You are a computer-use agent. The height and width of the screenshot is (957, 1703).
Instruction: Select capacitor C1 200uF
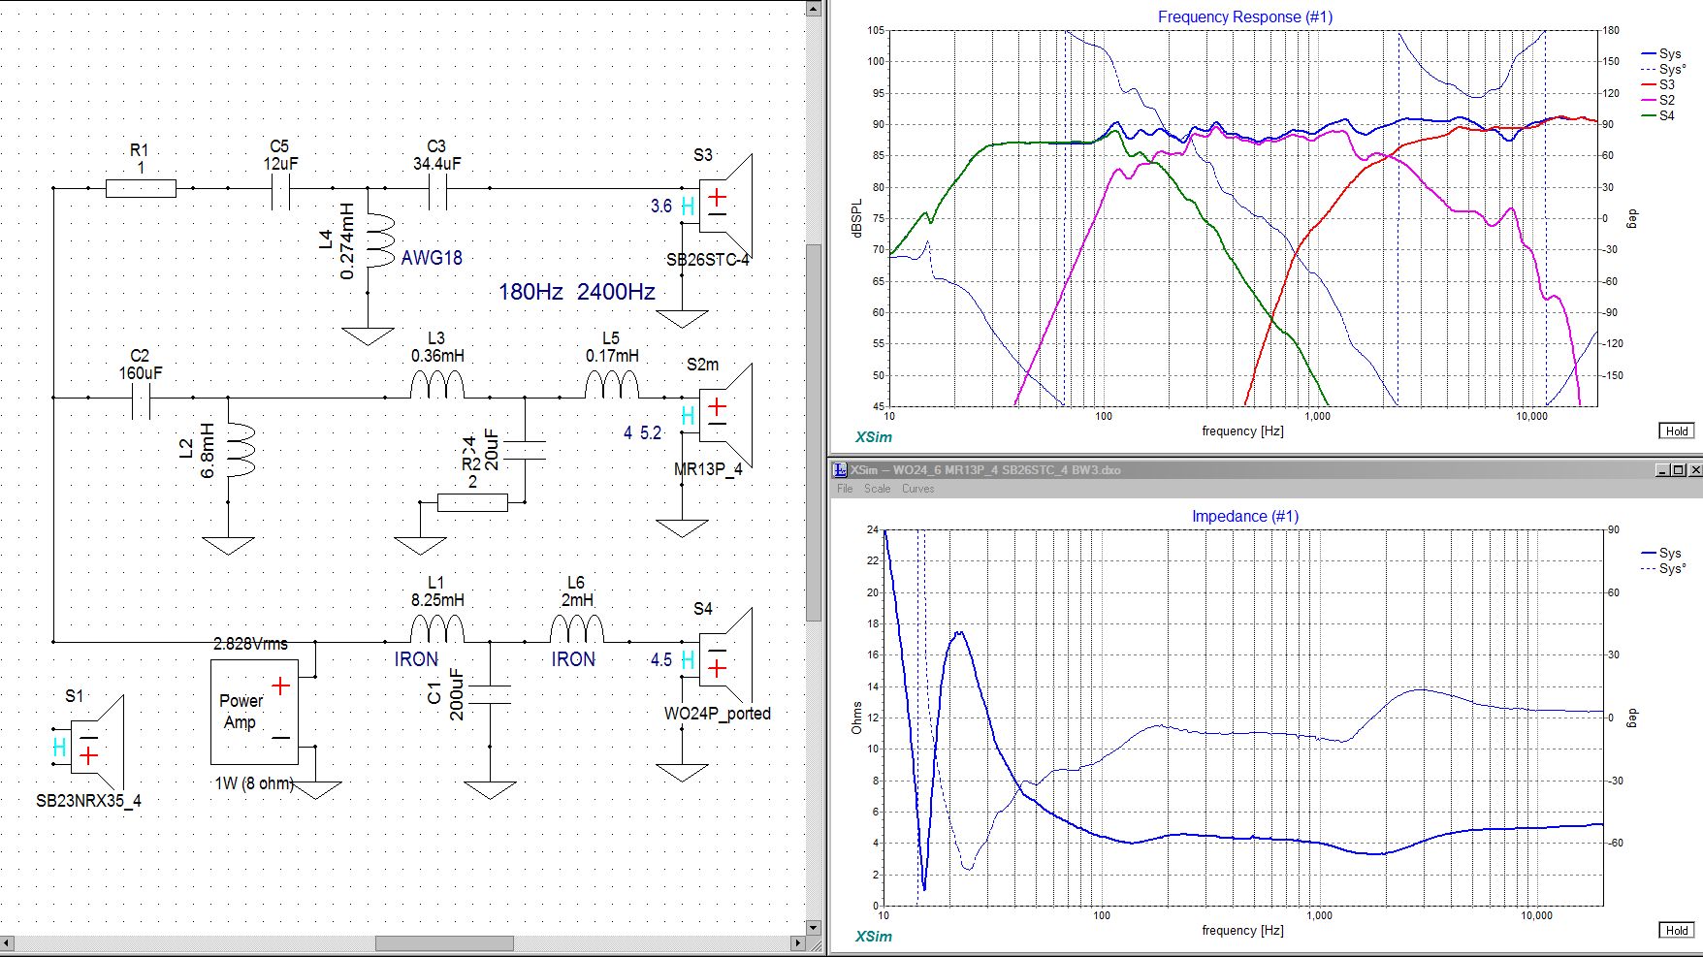coord(490,694)
